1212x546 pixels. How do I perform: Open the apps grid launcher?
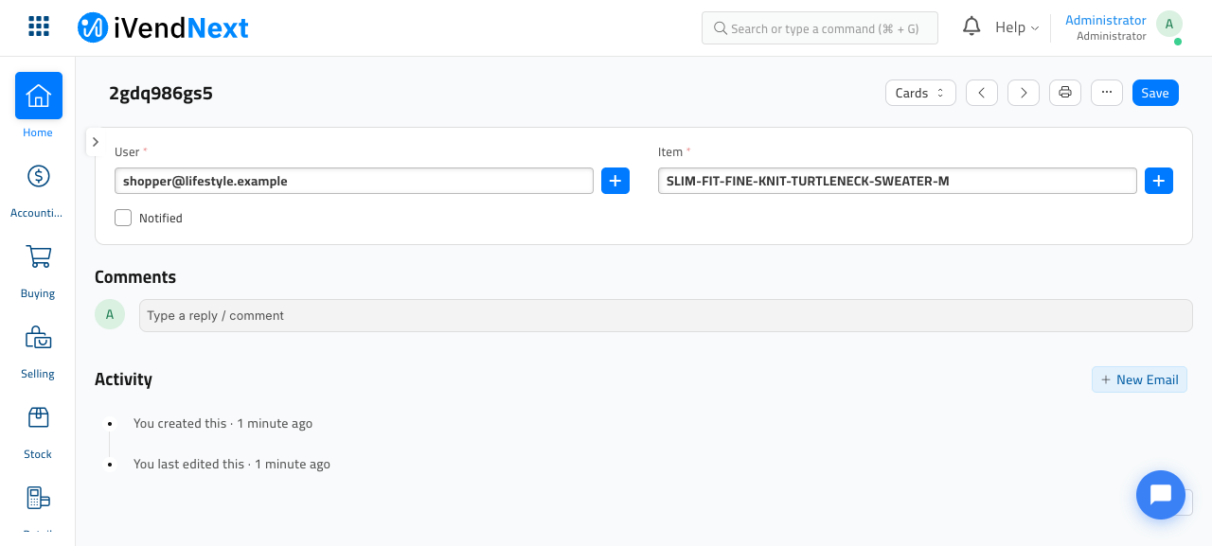coord(39,26)
